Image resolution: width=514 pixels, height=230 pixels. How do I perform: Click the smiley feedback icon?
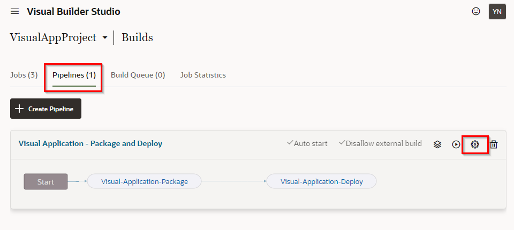[476, 11]
